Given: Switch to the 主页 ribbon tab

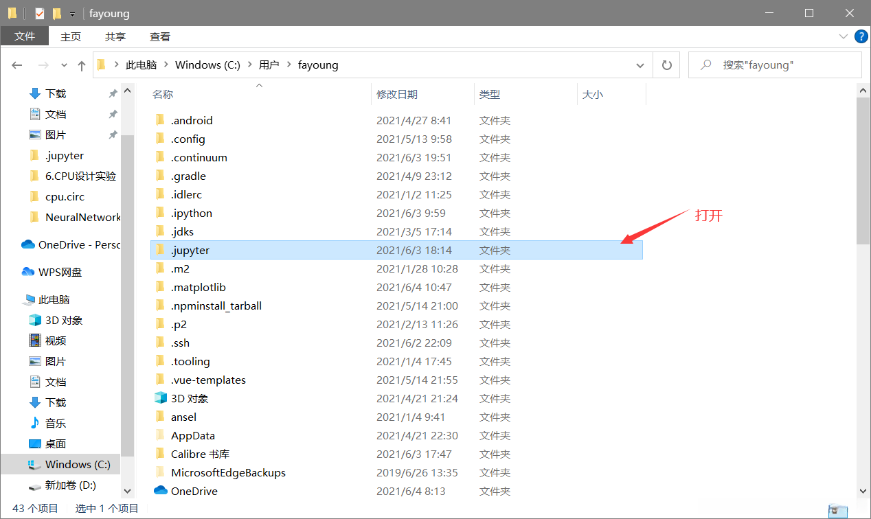Looking at the screenshot, I should [x=71, y=36].
